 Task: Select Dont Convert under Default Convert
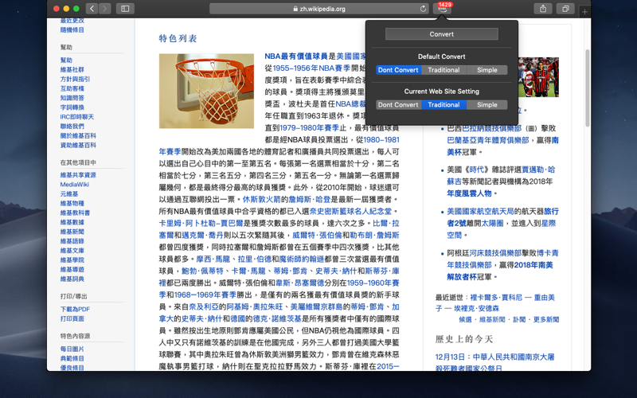pyautogui.click(x=399, y=70)
